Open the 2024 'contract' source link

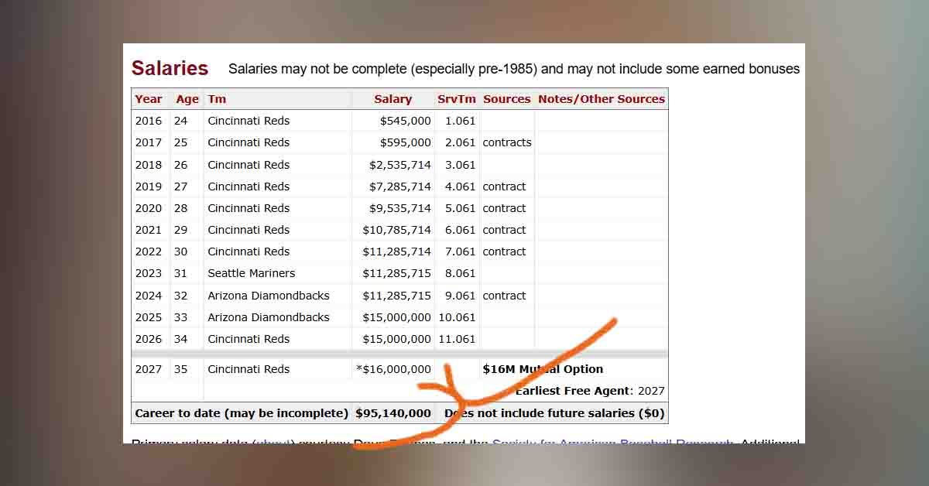point(504,296)
